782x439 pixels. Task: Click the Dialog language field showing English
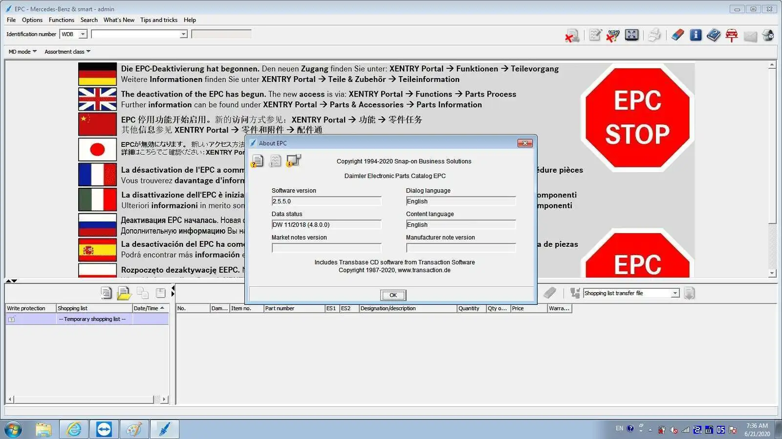(461, 201)
